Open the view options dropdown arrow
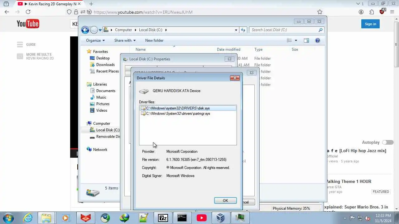Image resolution: width=399 pixels, height=224 pixels. point(296,40)
